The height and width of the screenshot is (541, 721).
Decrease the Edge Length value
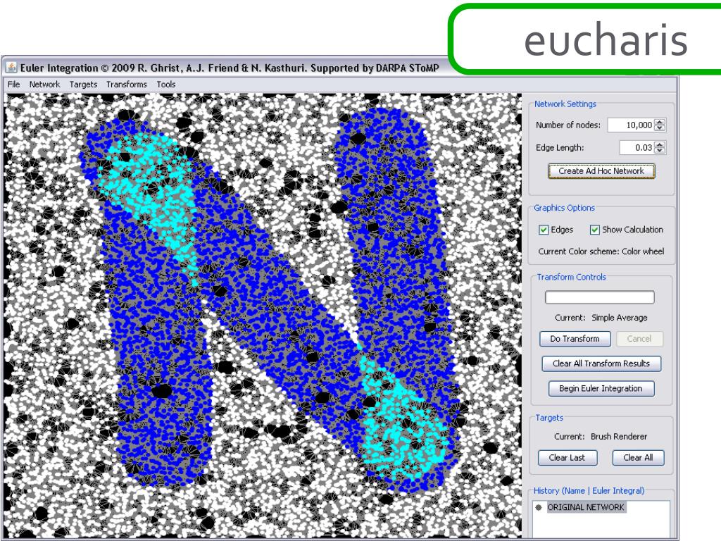point(660,151)
